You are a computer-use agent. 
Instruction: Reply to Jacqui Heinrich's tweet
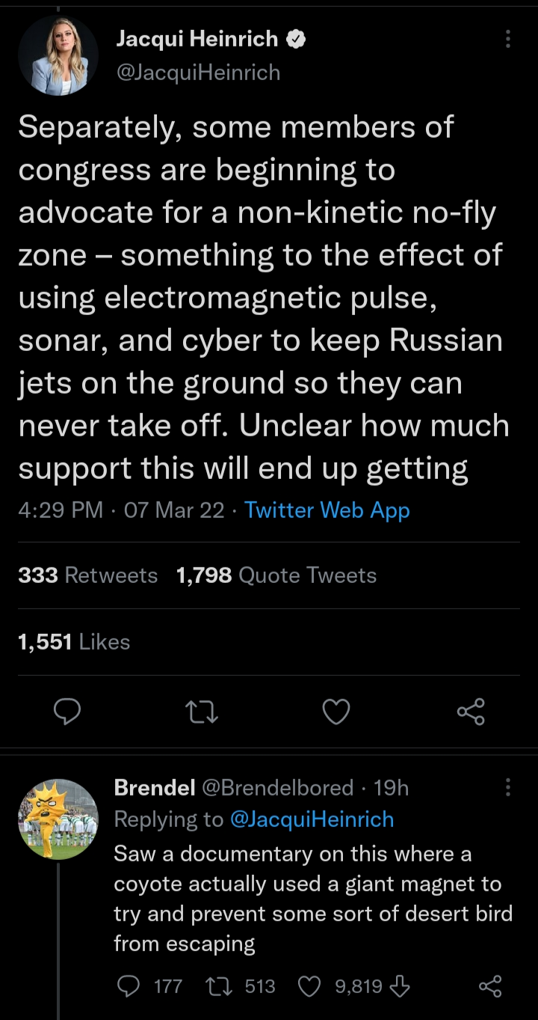click(x=67, y=712)
